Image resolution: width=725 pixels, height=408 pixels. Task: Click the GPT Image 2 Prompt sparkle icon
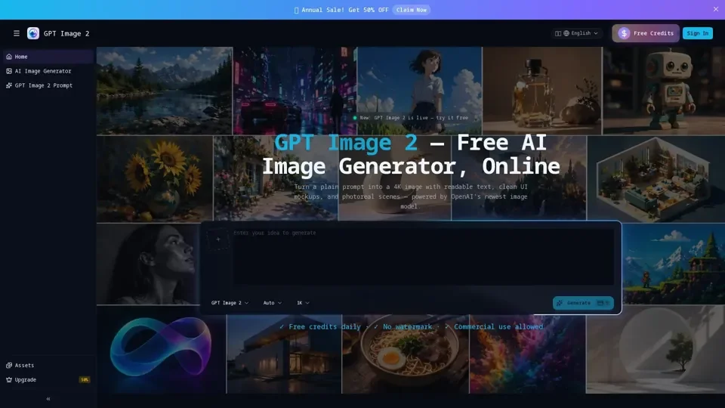click(x=9, y=85)
